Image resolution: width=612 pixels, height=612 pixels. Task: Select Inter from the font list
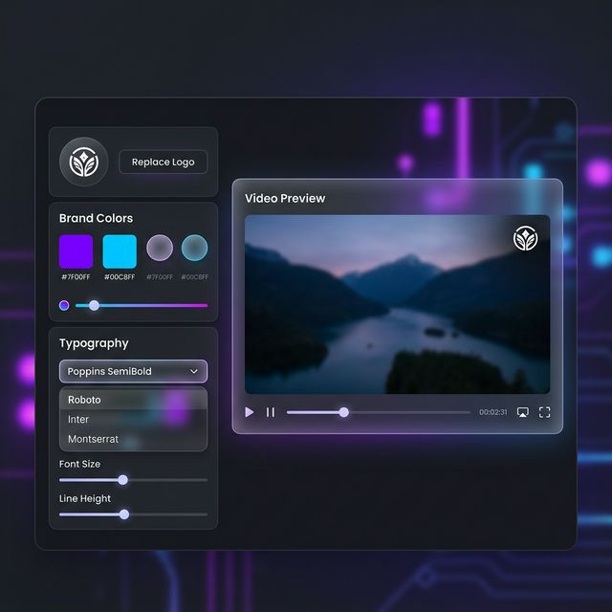pos(134,419)
